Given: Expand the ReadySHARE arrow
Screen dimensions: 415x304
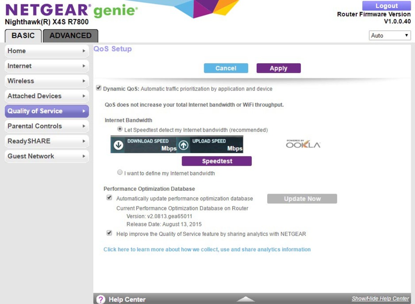Looking at the screenshot, I should tap(84, 141).
